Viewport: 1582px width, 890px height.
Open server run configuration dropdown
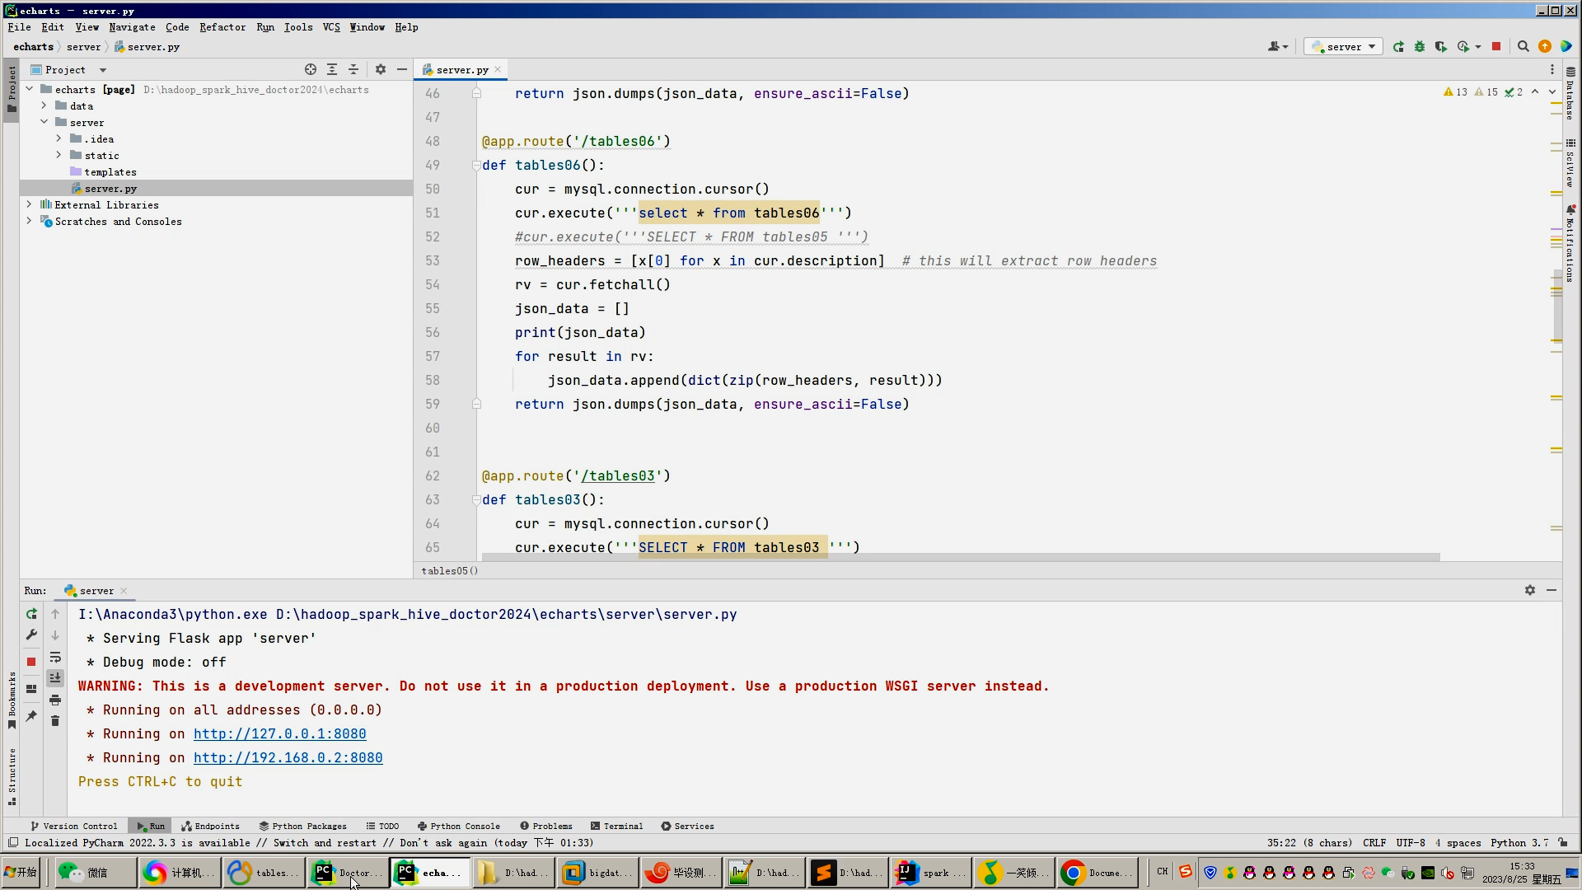[x=1344, y=47]
